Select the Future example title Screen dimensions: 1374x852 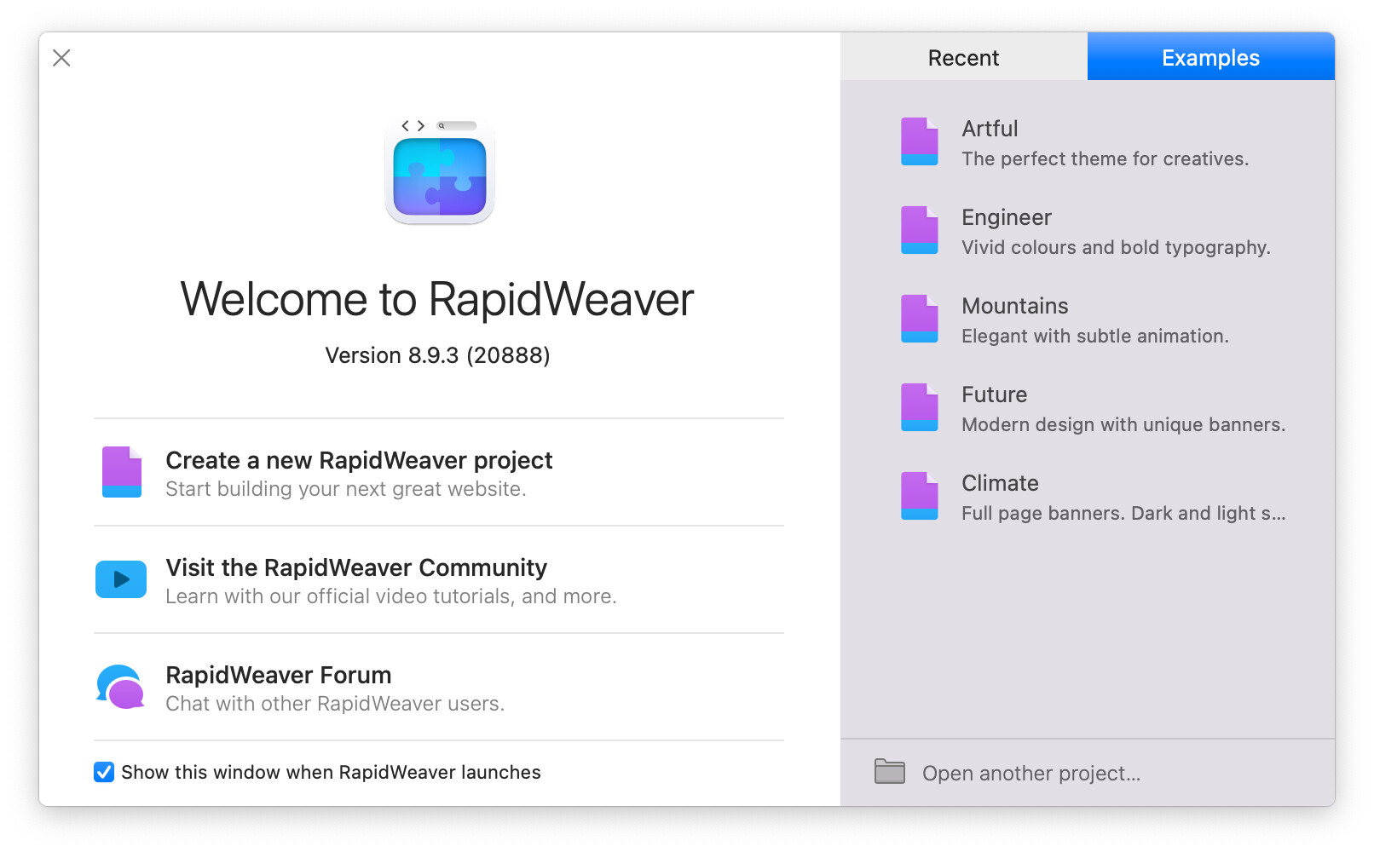[995, 394]
